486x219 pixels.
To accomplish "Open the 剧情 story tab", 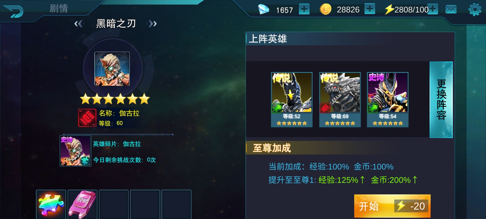I will click(59, 8).
